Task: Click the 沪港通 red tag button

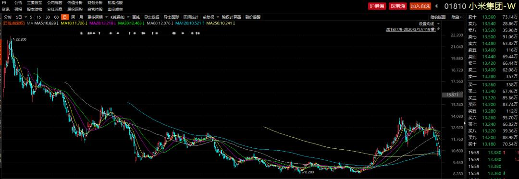Action: [x=377, y=6]
